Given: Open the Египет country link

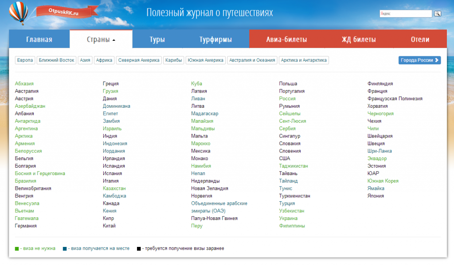Looking at the screenshot, I should click(110, 114).
